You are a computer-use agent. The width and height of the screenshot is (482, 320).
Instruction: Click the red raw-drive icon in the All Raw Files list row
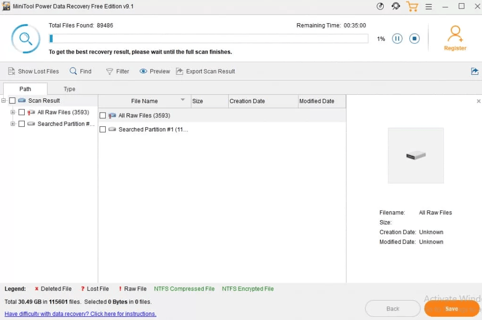coord(112,116)
